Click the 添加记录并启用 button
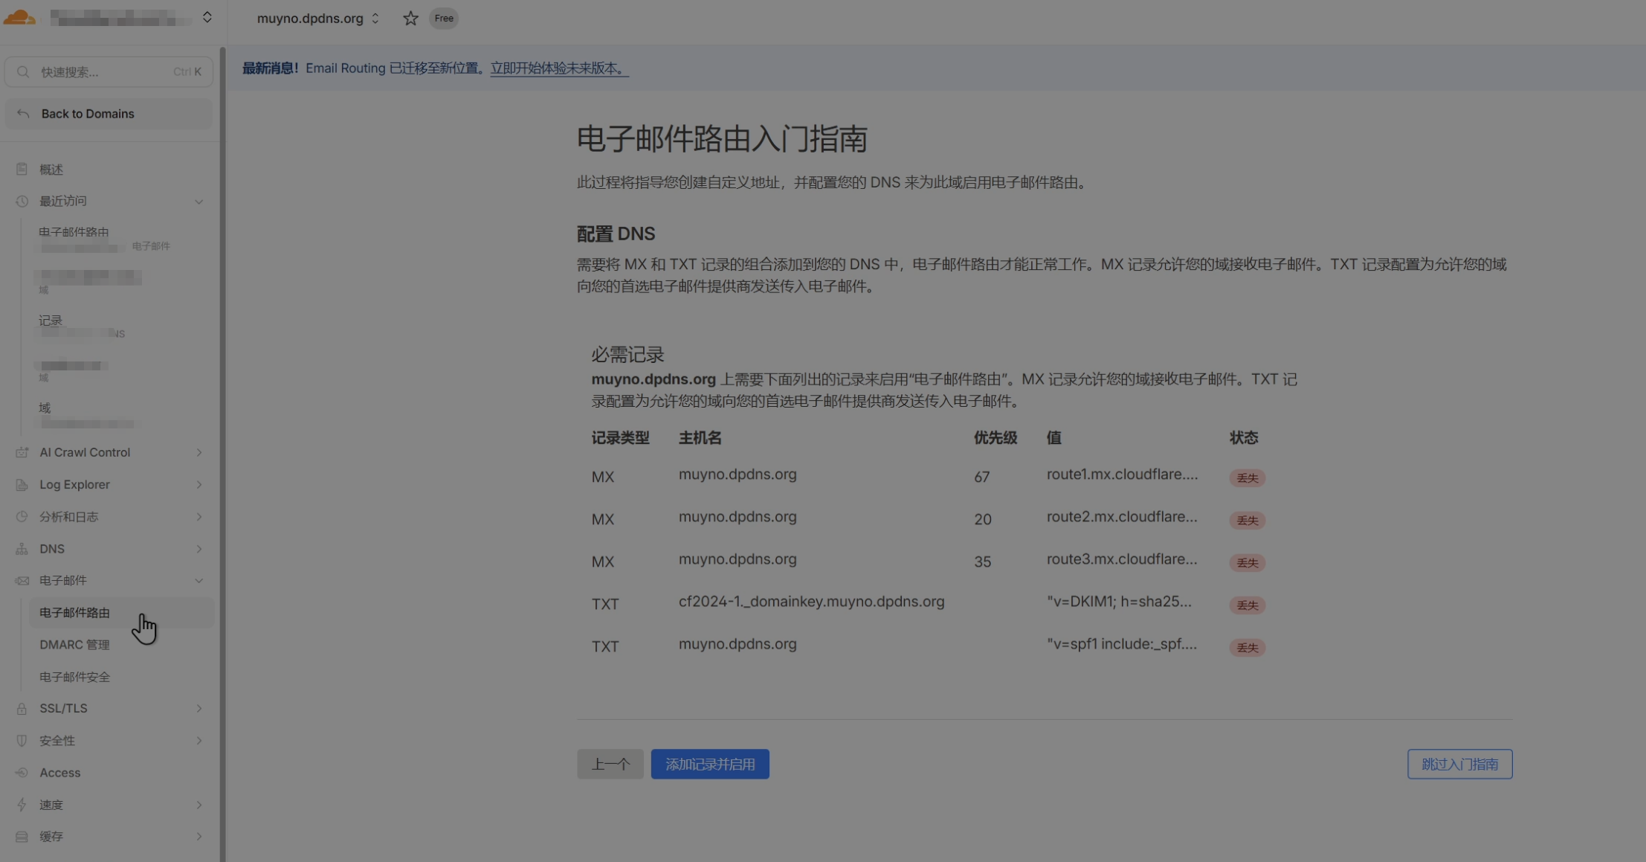1646x862 pixels. 709,764
